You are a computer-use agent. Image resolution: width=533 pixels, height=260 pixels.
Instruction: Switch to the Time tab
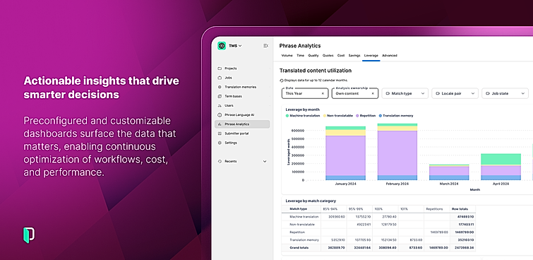click(300, 56)
